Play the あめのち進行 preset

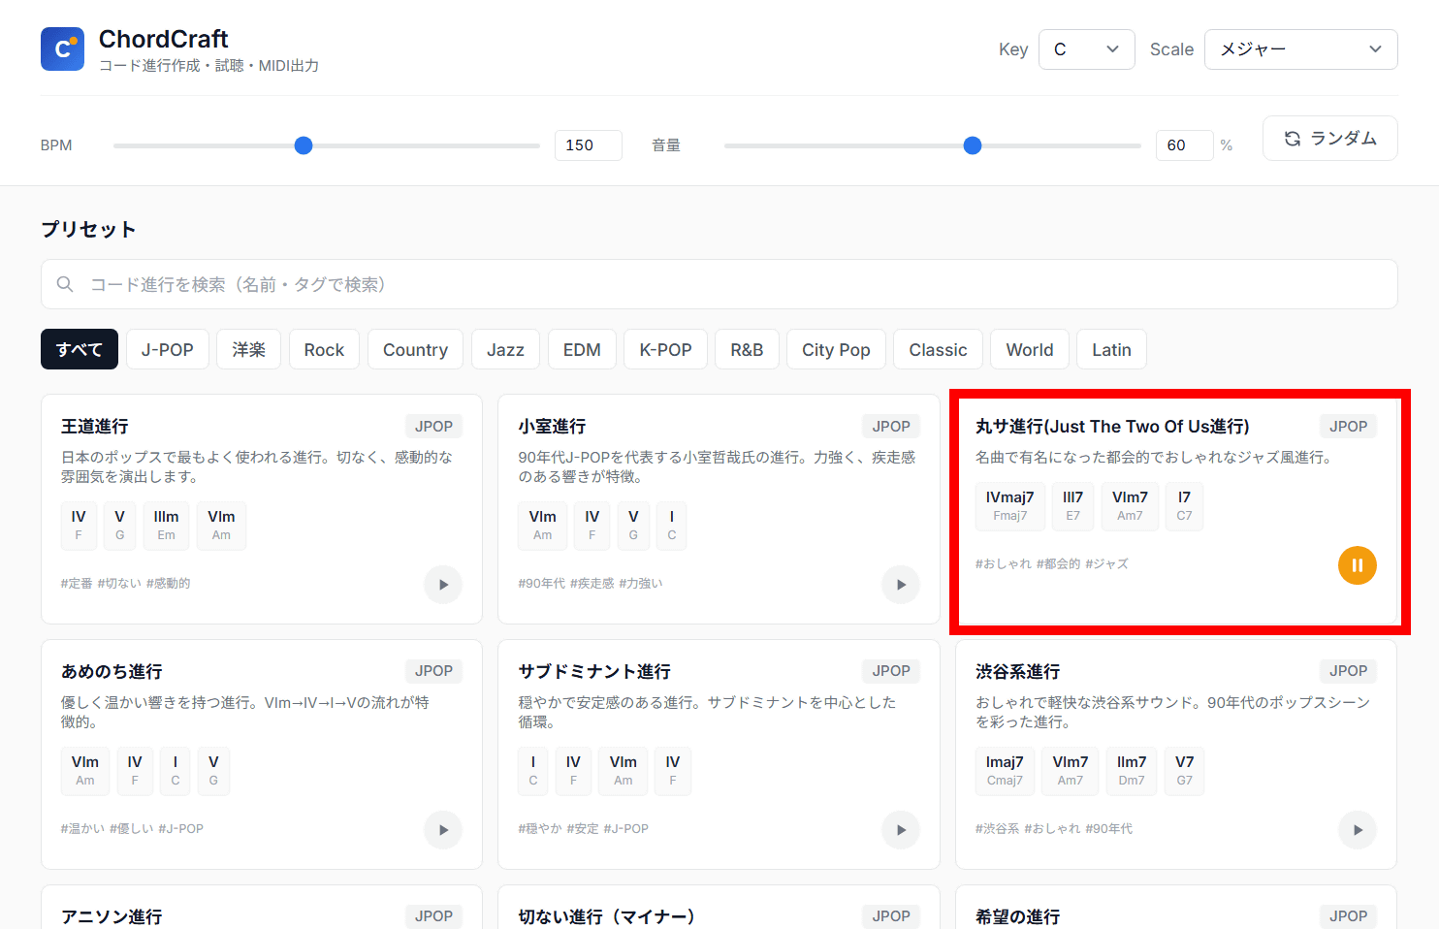pos(443,830)
